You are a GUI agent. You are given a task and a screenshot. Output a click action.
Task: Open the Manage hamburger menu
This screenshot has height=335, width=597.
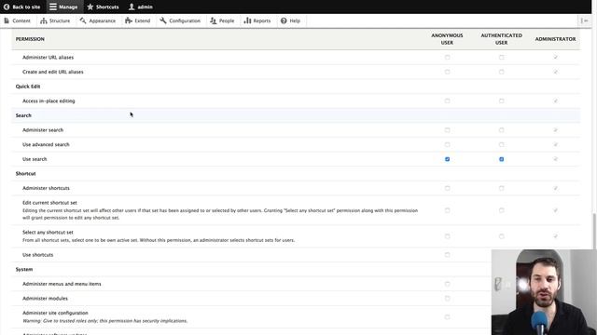tap(53, 7)
